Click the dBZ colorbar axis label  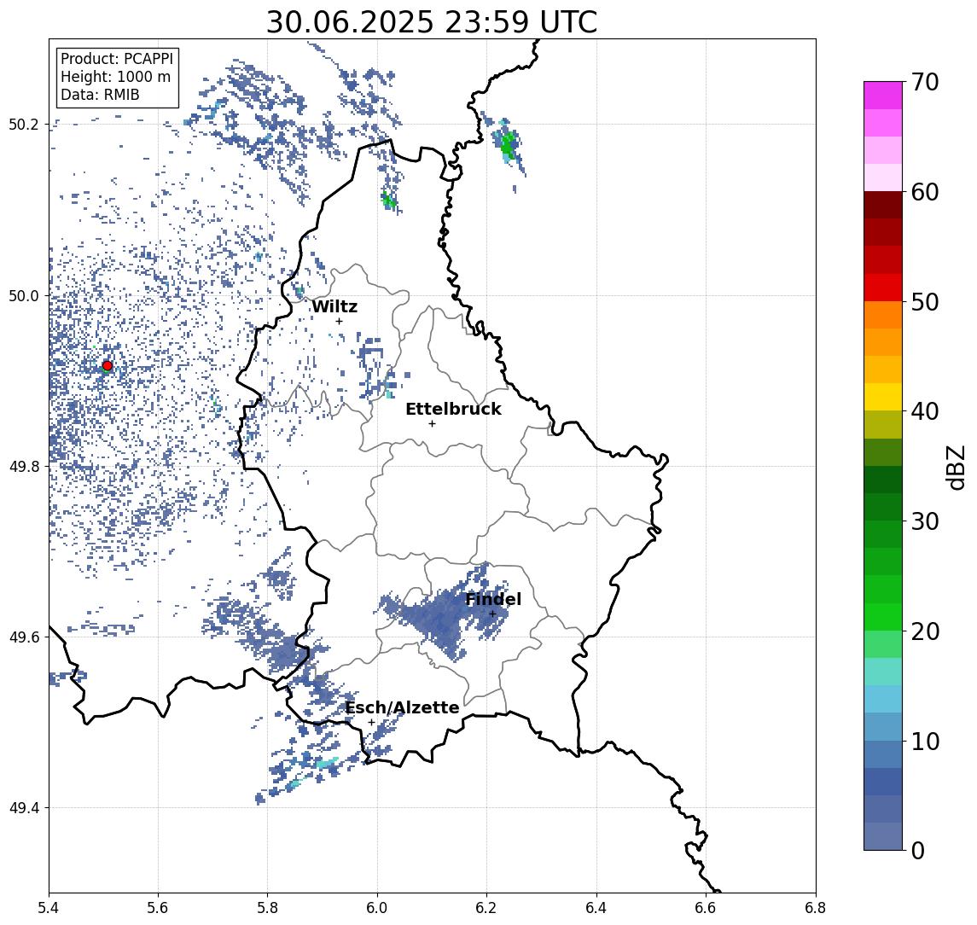(955, 467)
